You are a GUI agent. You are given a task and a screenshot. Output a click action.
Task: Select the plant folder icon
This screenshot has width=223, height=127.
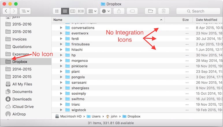(x=68, y=72)
